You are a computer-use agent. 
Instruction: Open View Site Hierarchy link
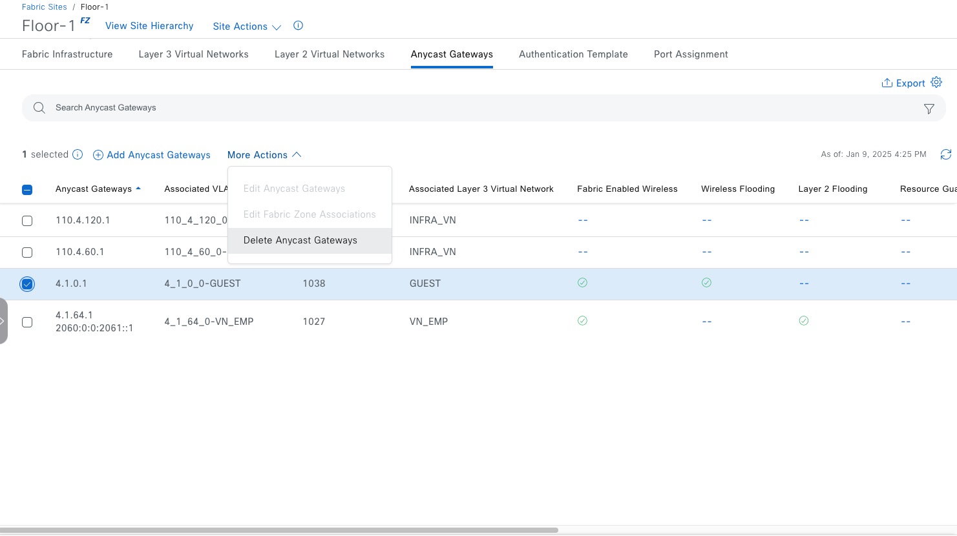click(149, 26)
